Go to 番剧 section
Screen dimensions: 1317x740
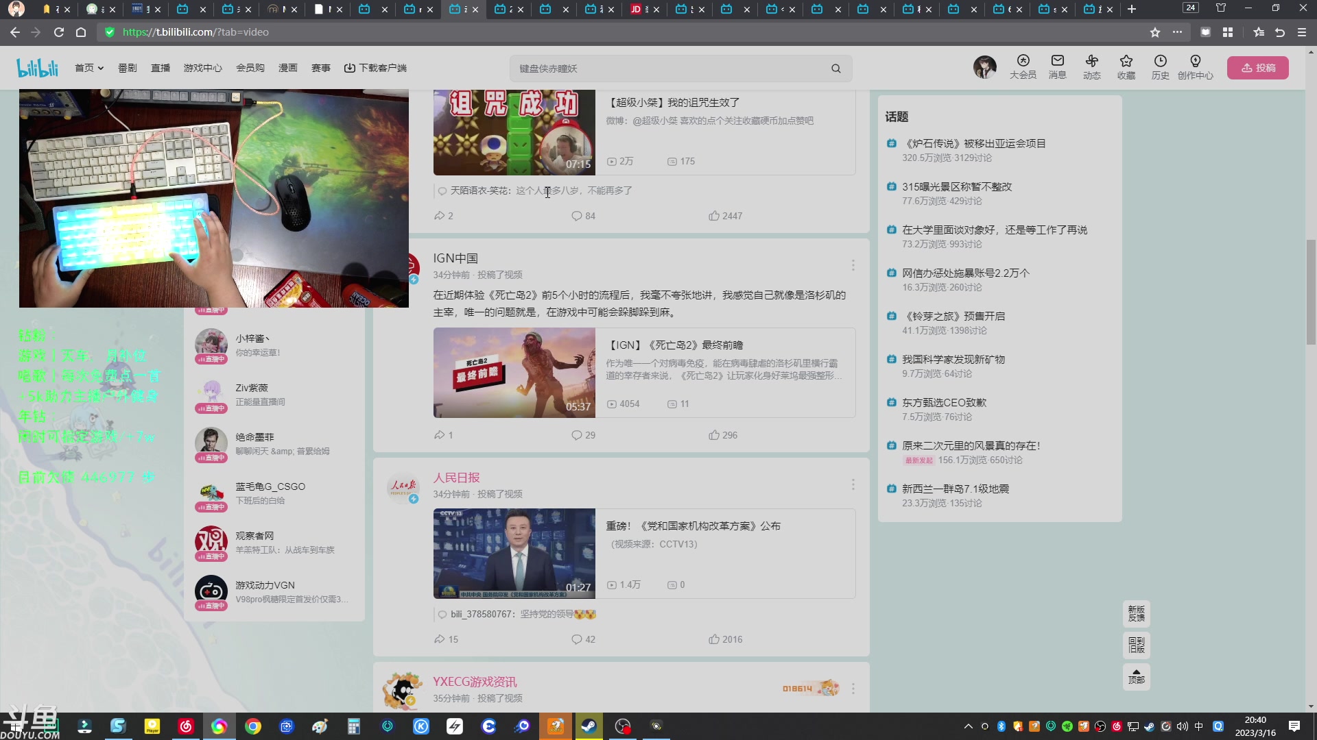(x=127, y=68)
